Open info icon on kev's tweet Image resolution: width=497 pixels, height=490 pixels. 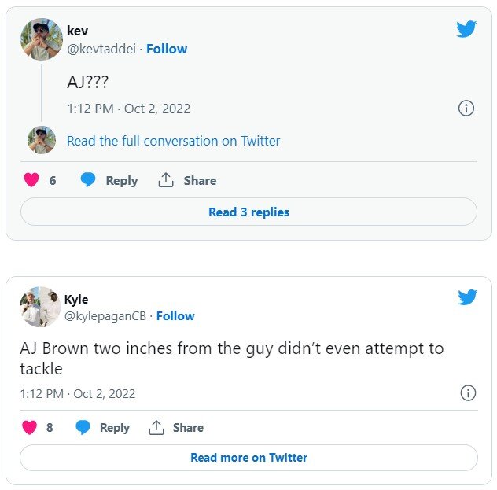(466, 109)
